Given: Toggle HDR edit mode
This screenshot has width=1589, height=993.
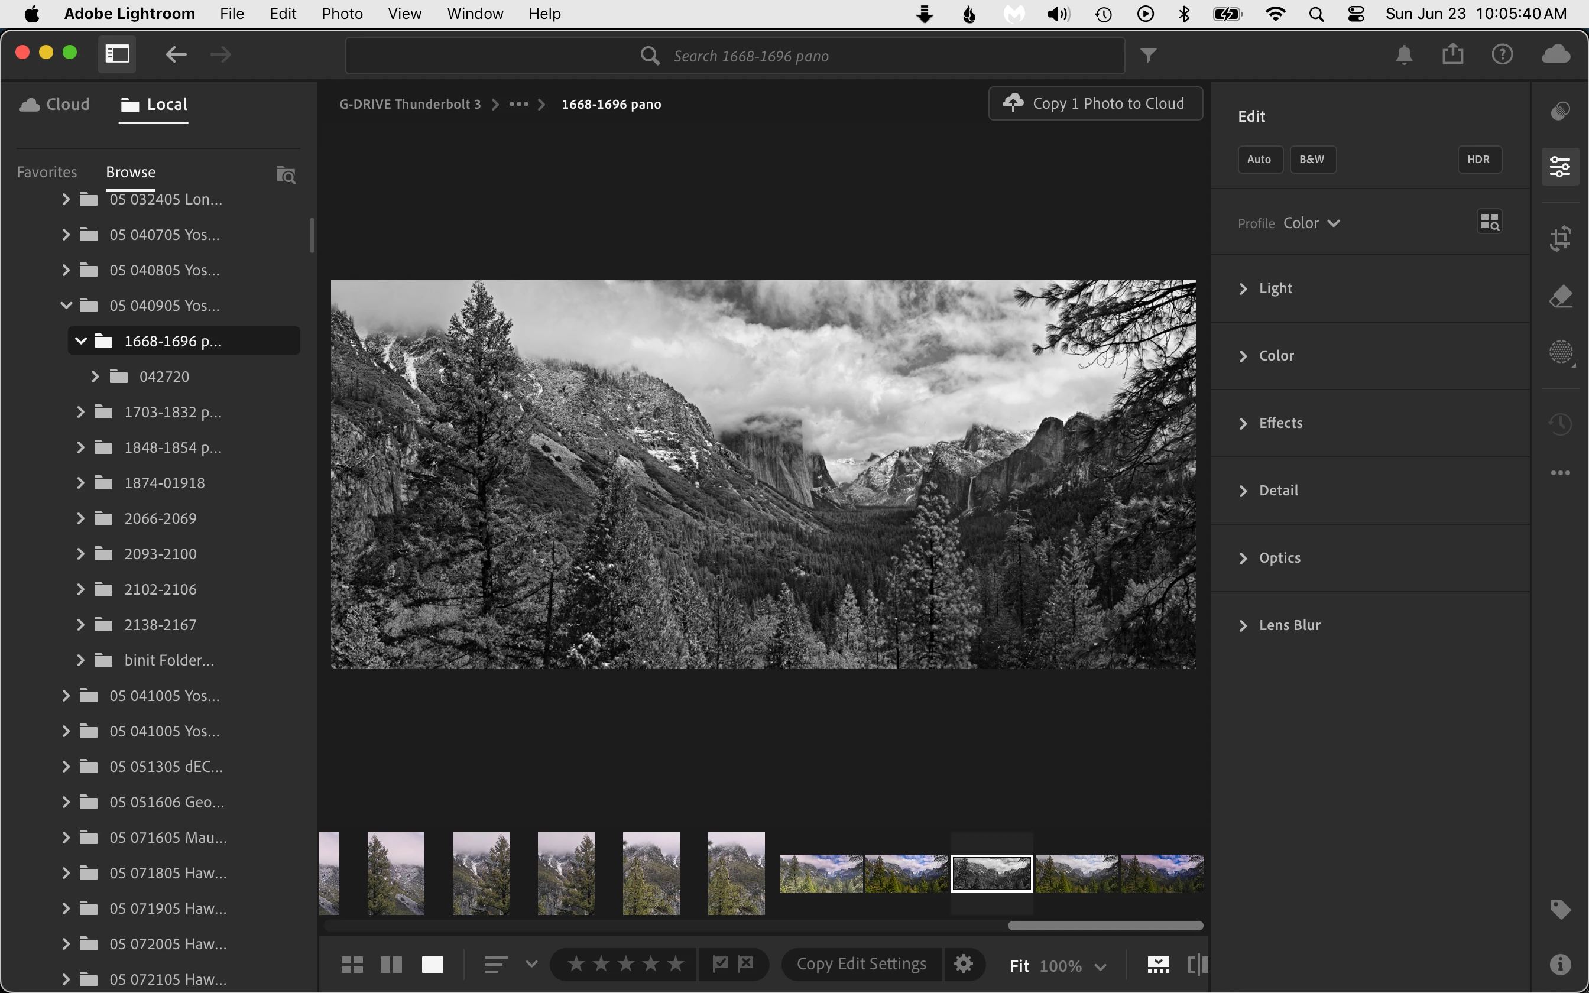Looking at the screenshot, I should (1478, 160).
